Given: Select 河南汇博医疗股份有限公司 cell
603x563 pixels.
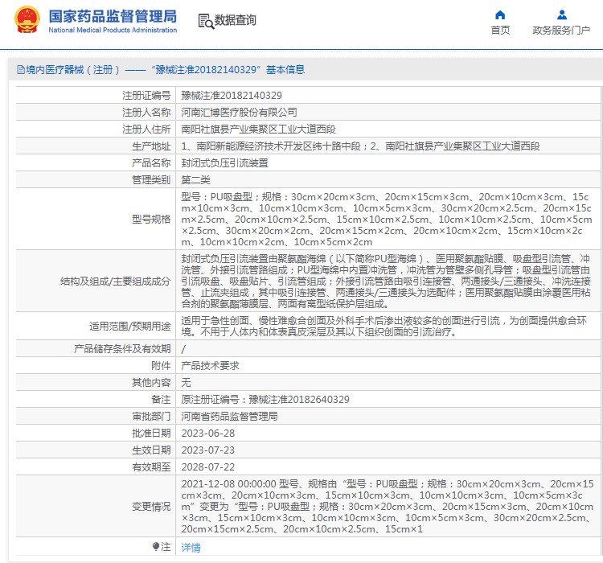Looking at the screenshot, I should 239,113.
